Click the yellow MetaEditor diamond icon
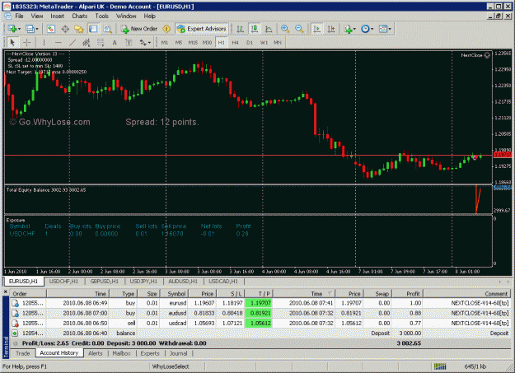 click(166, 29)
